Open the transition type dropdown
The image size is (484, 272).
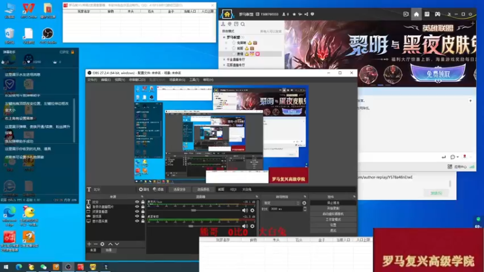coord(281,203)
